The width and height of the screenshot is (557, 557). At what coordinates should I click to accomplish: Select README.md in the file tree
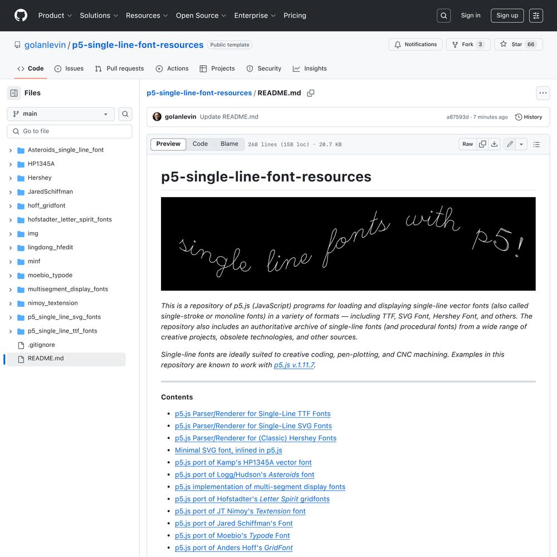[x=66, y=359]
